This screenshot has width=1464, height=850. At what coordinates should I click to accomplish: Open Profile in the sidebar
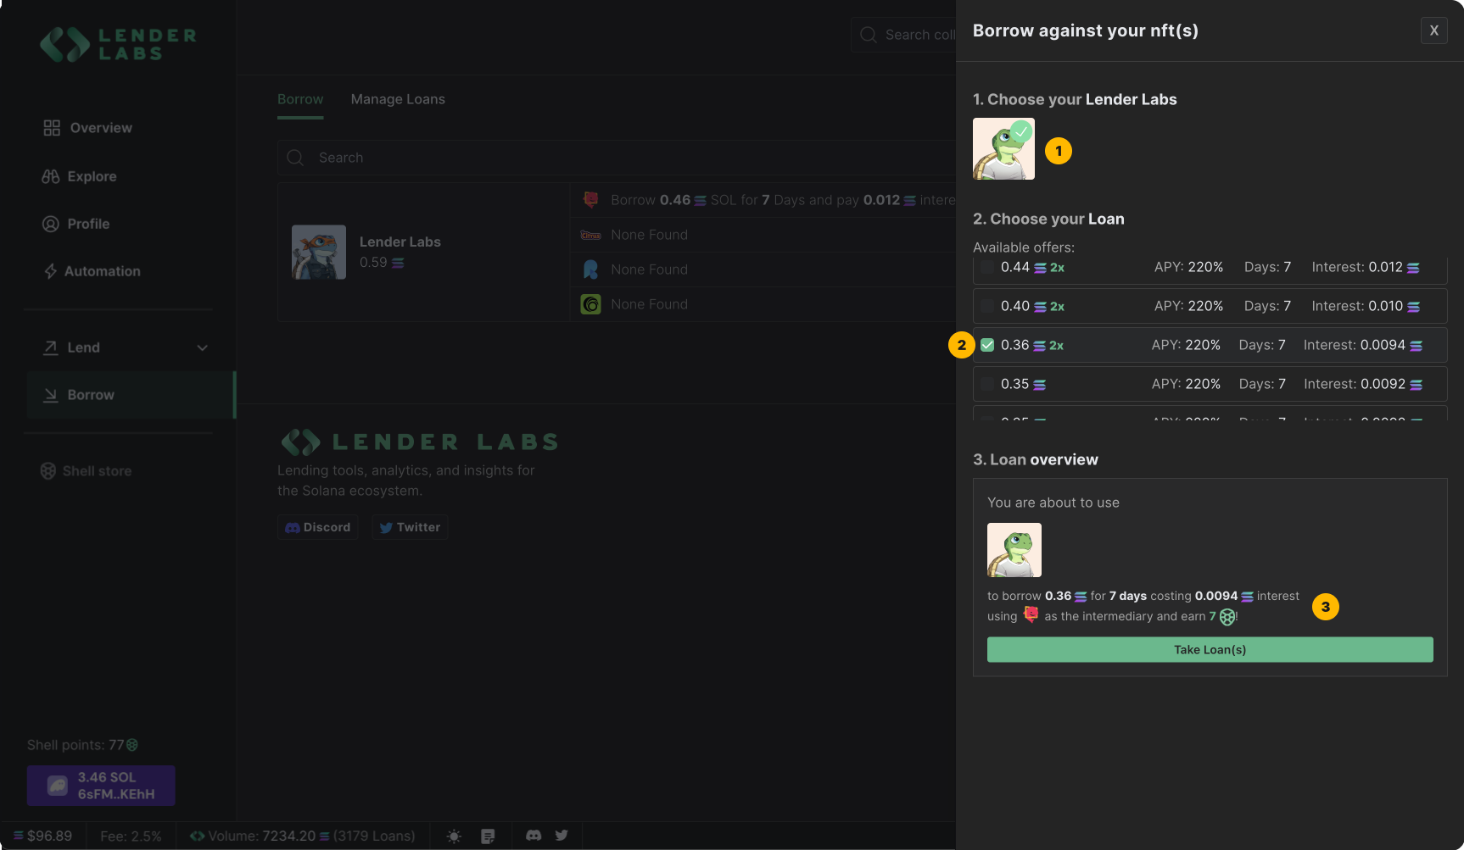88,224
